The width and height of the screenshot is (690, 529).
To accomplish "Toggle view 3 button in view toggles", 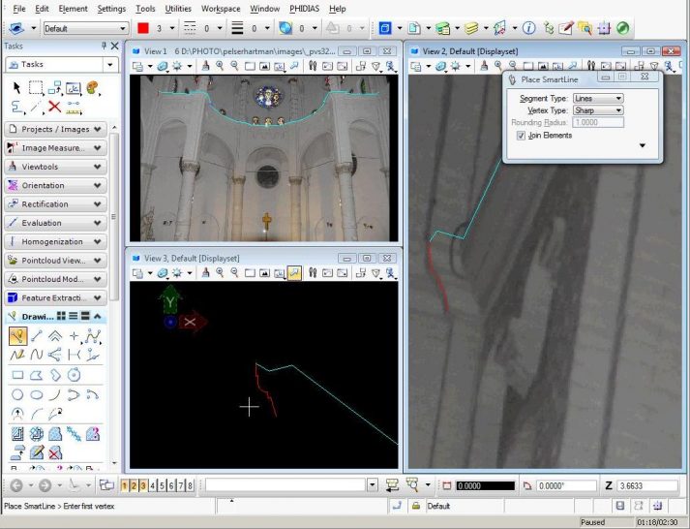I will click(x=143, y=485).
